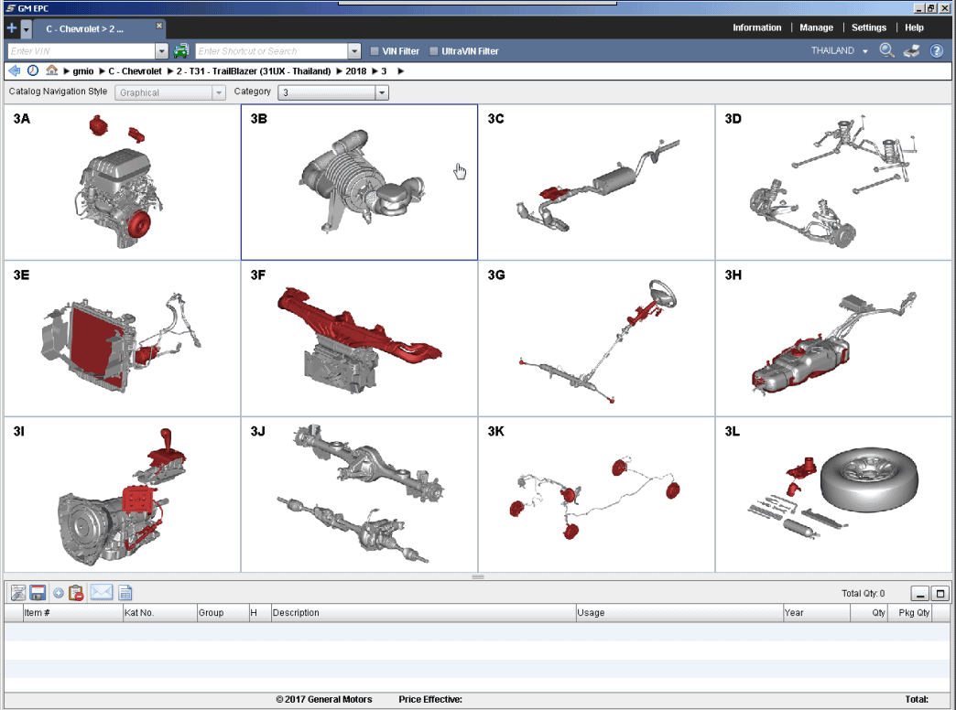Image resolution: width=956 pixels, height=710 pixels.
Task: Click the Enter Shortcut or Search field
Action: click(x=271, y=51)
